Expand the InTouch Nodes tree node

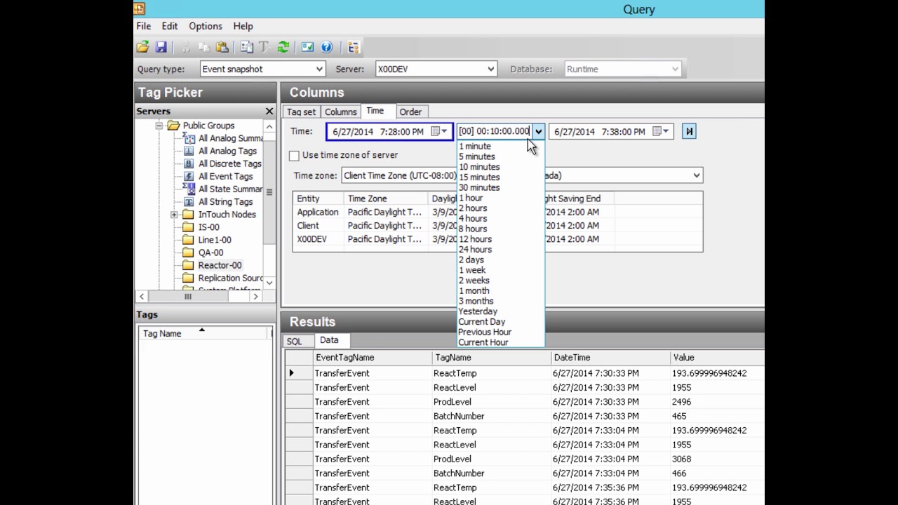pos(174,215)
